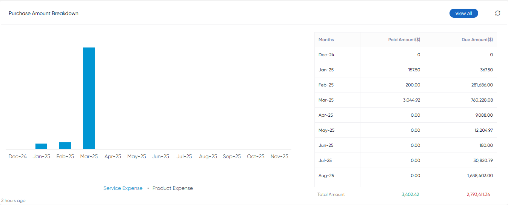Select the Jan-25 bar in chart
The height and width of the screenshot is (205, 508).
tap(42, 146)
